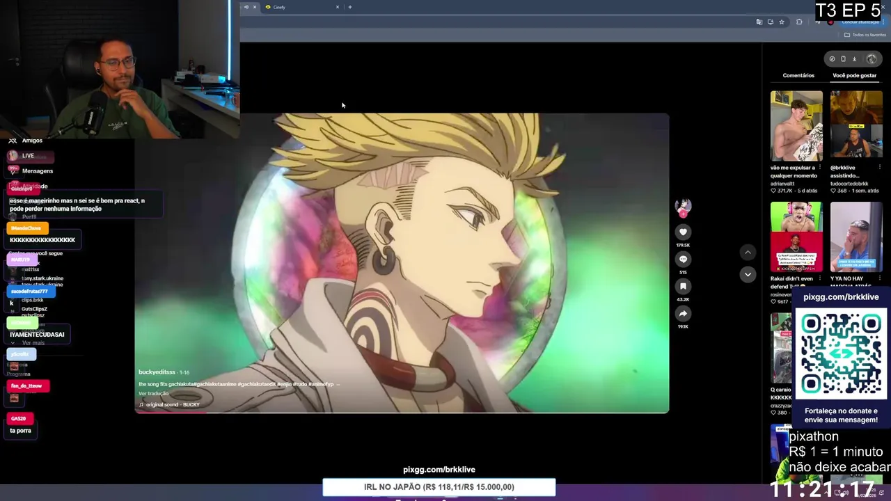Go to next video with down chevron
The image size is (891, 501).
[748, 274]
